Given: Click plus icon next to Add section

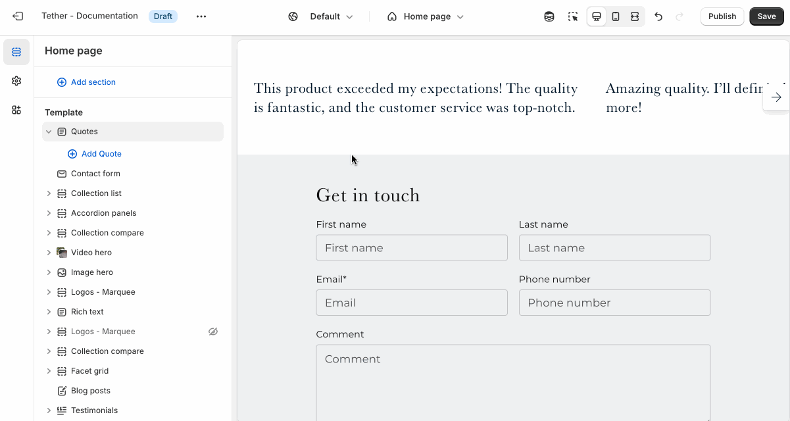Looking at the screenshot, I should click(x=62, y=82).
